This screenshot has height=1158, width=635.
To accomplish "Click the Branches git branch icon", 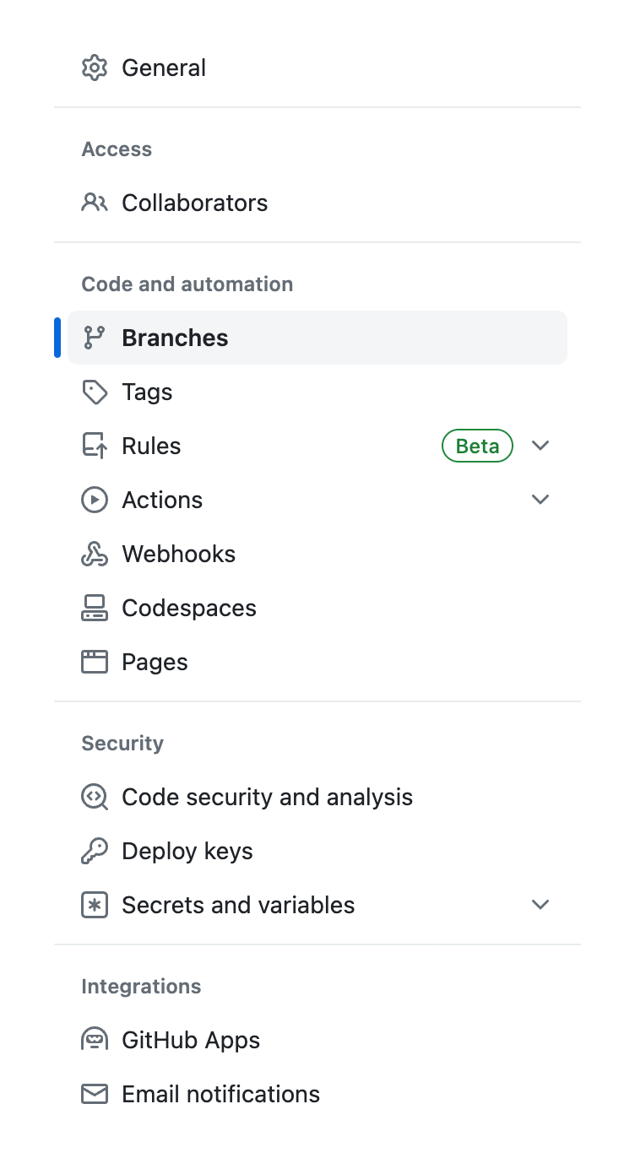I will point(95,337).
